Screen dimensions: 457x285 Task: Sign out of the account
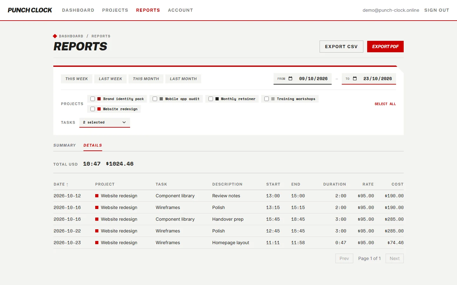(x=437, y=10)
